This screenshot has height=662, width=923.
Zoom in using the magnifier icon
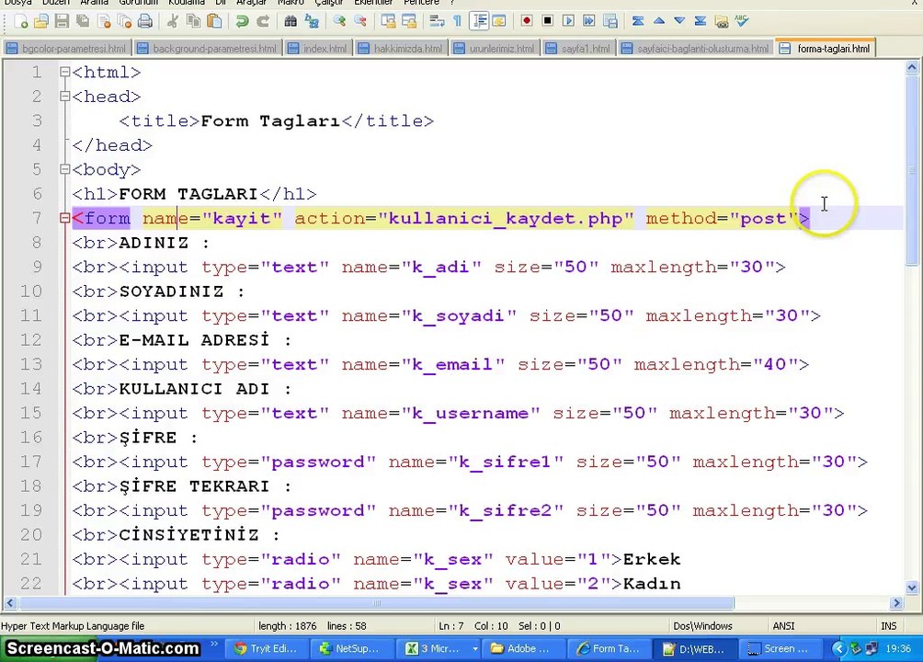(339, 22)
